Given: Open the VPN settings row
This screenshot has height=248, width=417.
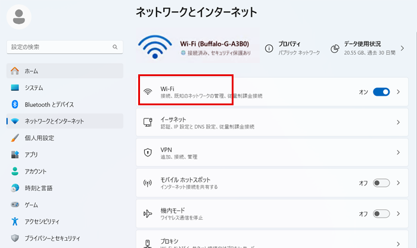Looking at the screenshot, I should tap(272, 152).
